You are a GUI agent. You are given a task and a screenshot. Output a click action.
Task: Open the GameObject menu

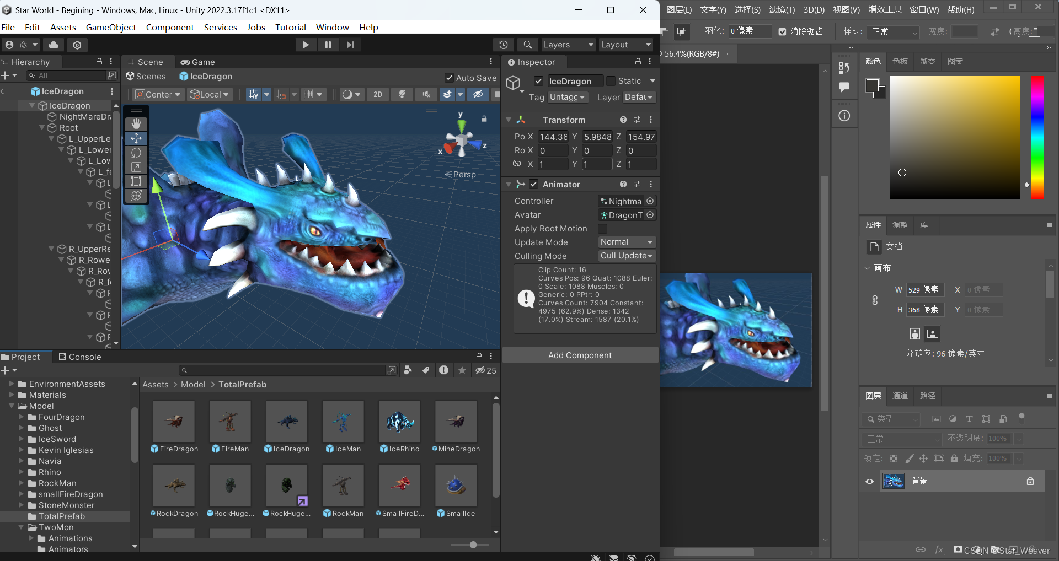tap(111, 27)
